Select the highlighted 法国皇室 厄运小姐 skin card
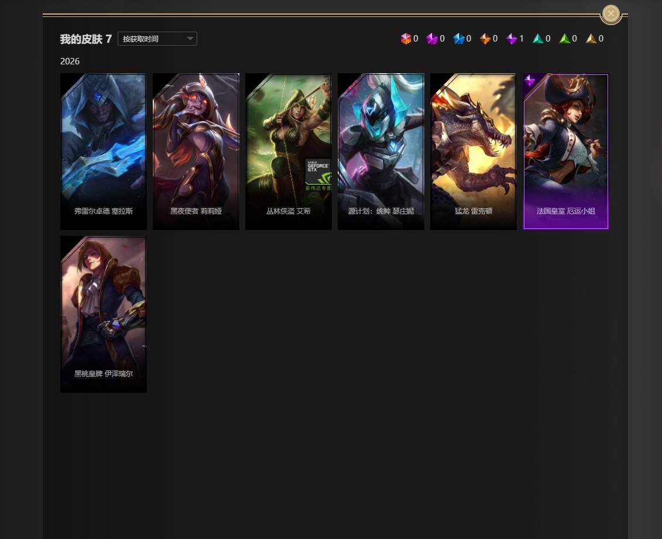The height and width of the screenshot is (539, 662). click(x=566, y=152)
